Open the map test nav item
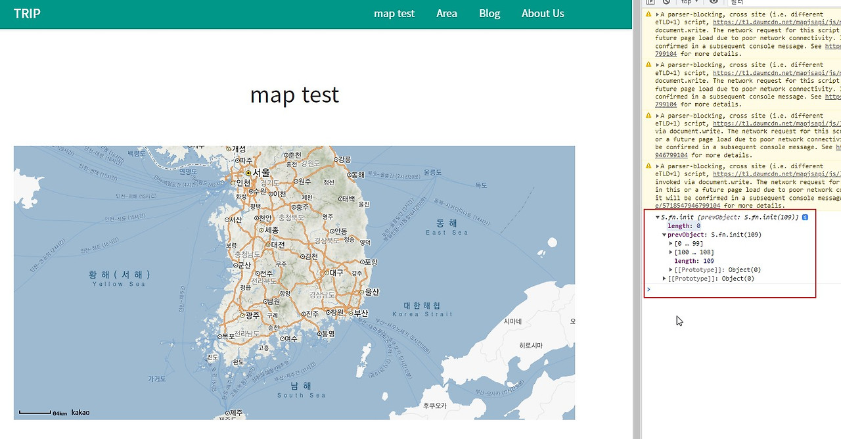This screenshot has width=841, height=439. coord(394,13)
